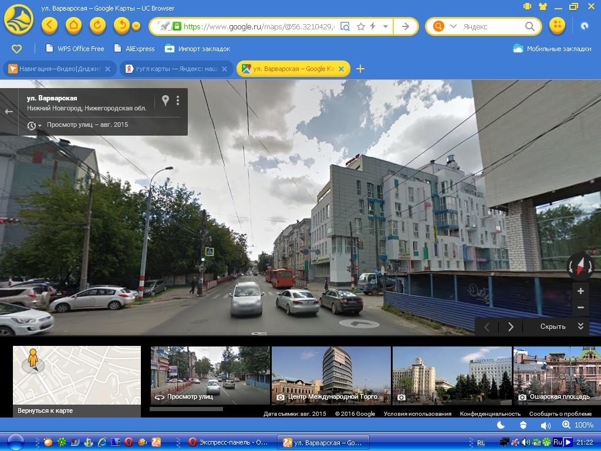Open the Просмотр улиц thumbnail
The image size is (601, 451).
(210, 375)
